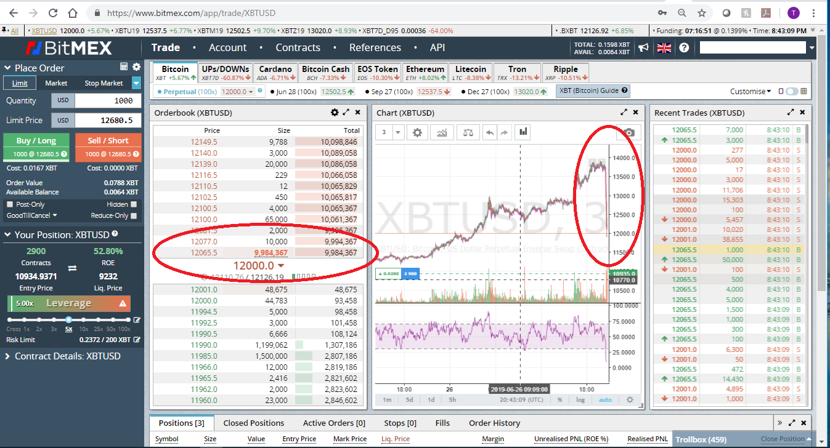The image size is (830, 448).
Task: Open the References menu
Action: [375, 47]
